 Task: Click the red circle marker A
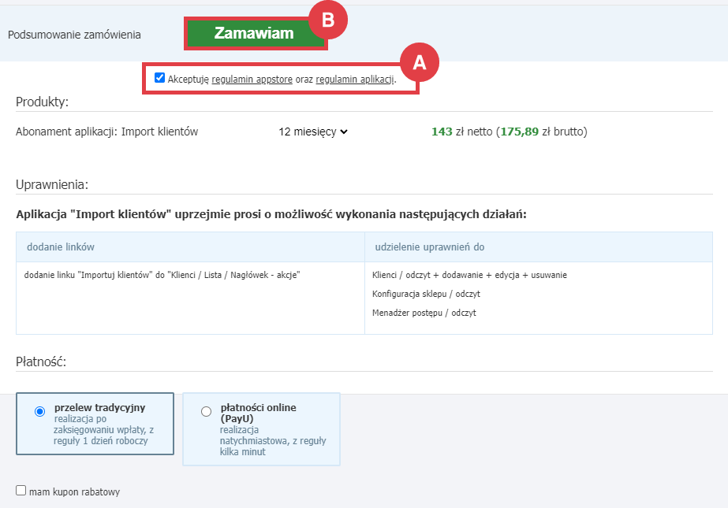[x=419, y=63]
